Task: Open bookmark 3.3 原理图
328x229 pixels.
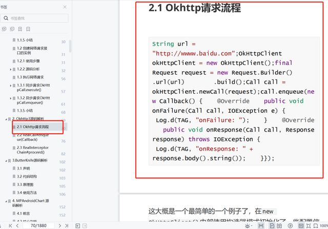Action: click(x=25, y=184)
